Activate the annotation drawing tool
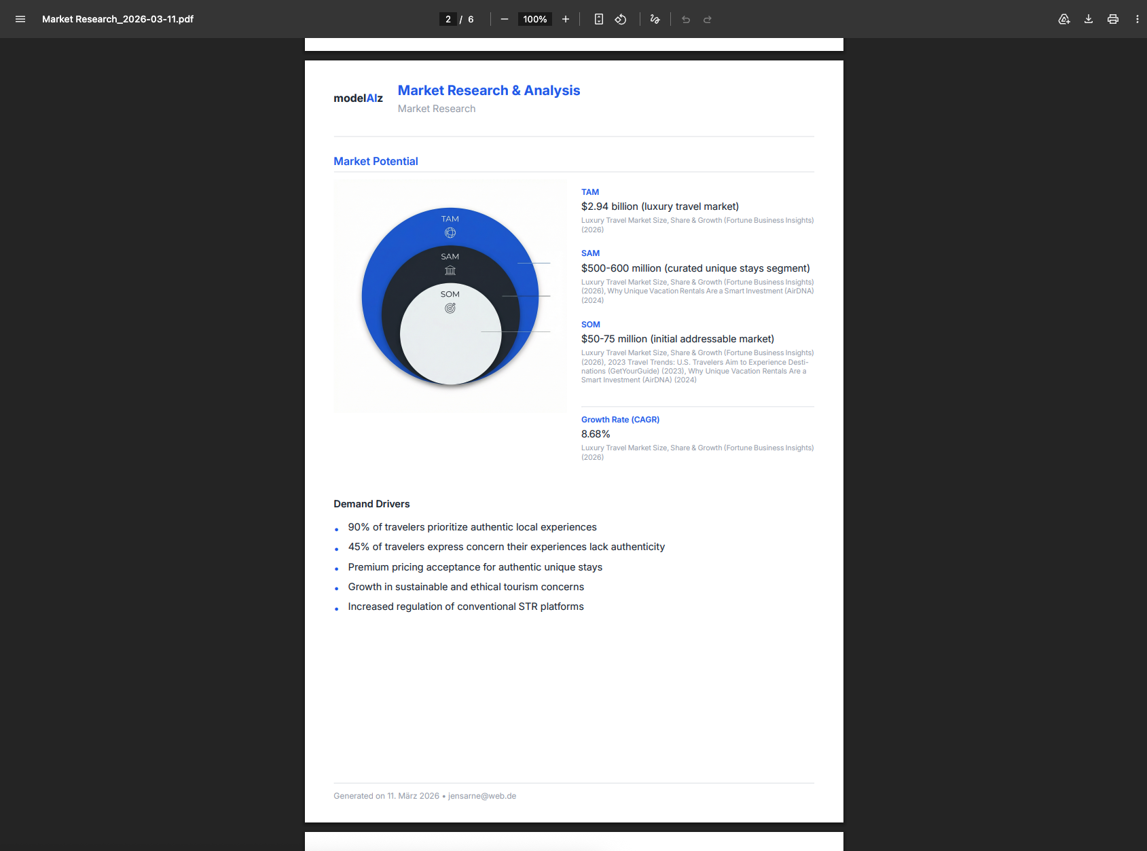The height and width of the screenshot is (851, 1147). tap(654, 19)
